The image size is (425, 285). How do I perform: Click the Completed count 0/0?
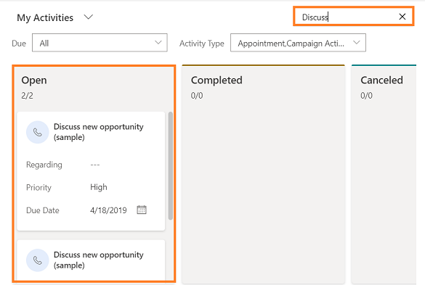coord(197,96)
